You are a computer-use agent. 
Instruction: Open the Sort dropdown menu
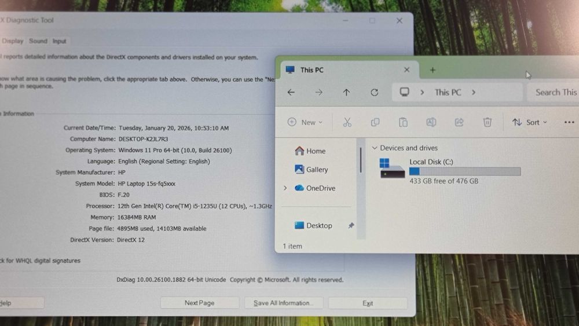click(530, 122)
